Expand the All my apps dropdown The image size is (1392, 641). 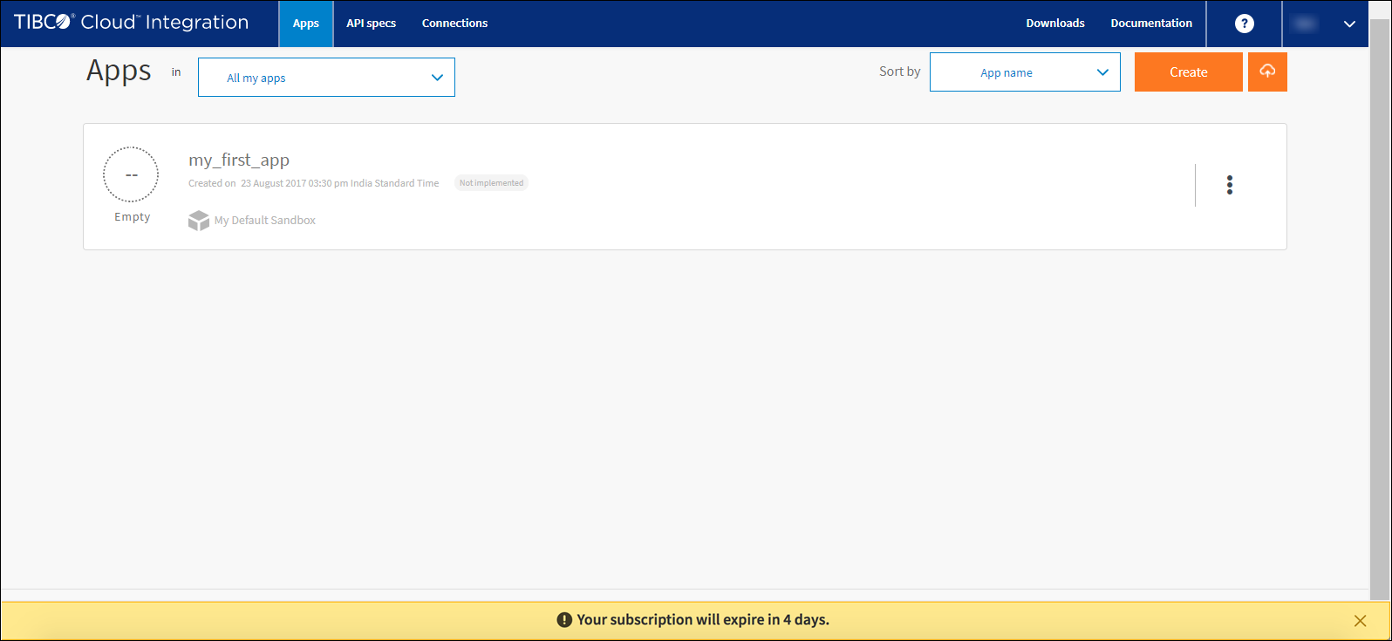(326, 78)
